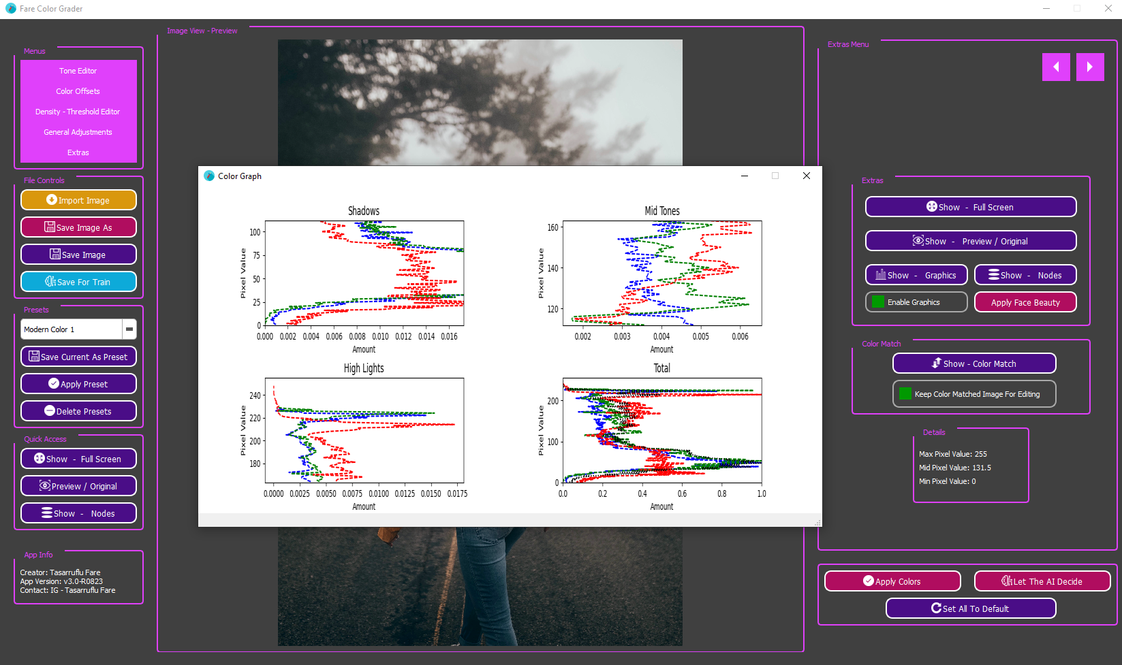Click inside the Shadows graph plot
This screenshot has width=1122, height=665.
click(364, 272)
